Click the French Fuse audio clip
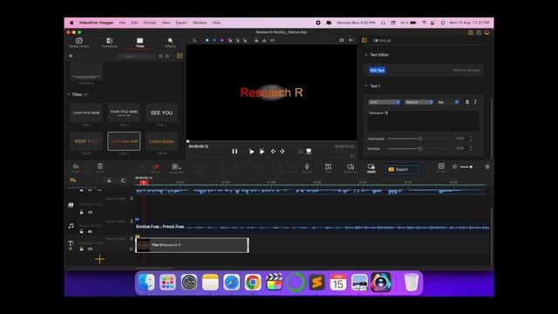 pyautogui.click(x=312, y=227)
